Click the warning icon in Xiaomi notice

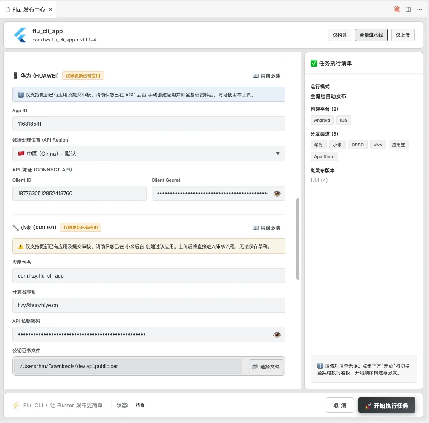click(20, 246)
